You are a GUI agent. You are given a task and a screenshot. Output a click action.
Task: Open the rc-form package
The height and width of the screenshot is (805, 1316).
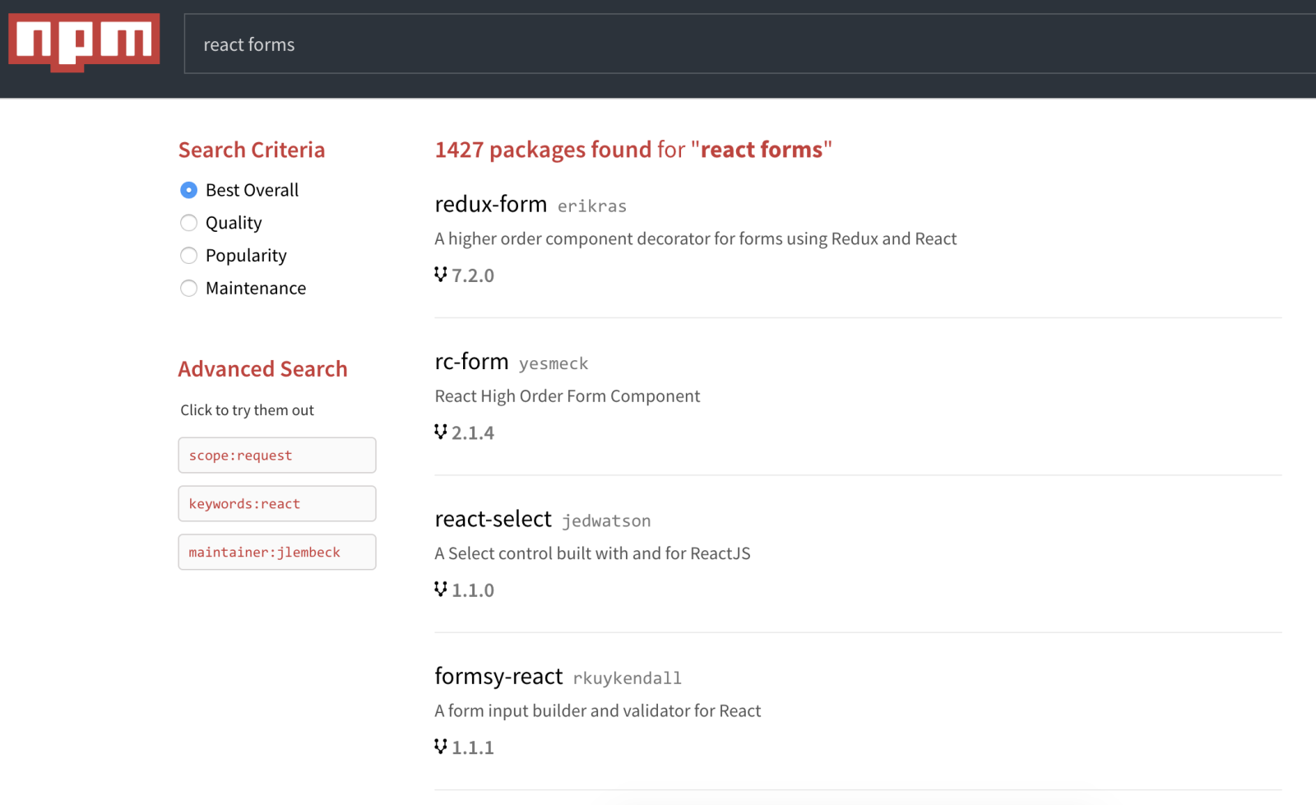[x=471, y=361]
